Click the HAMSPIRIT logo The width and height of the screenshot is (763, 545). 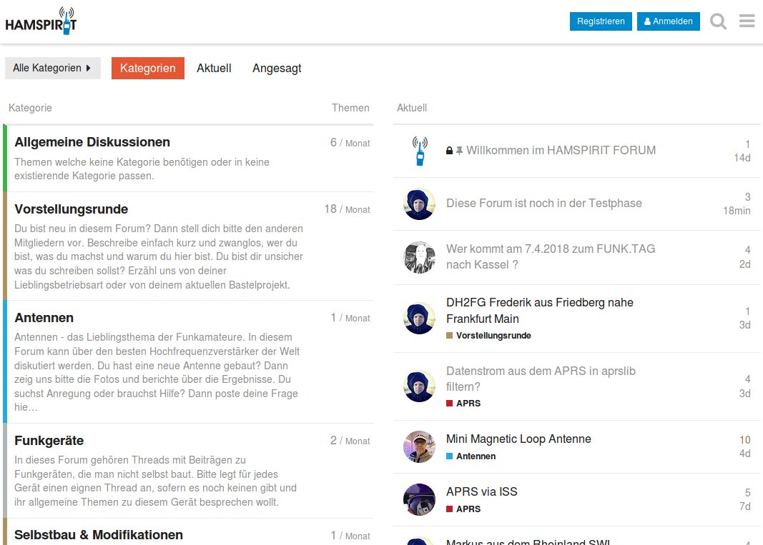(41, 21)
